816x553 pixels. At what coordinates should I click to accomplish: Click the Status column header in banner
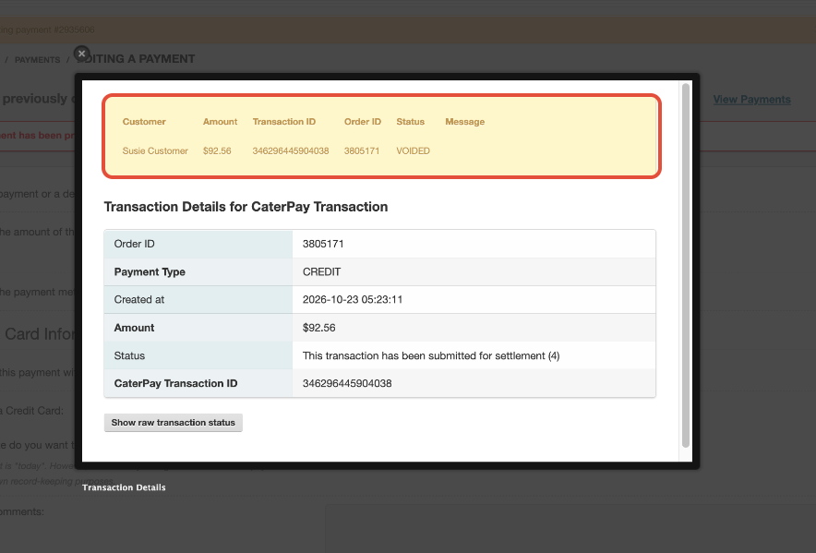click(x=410, y=121)
